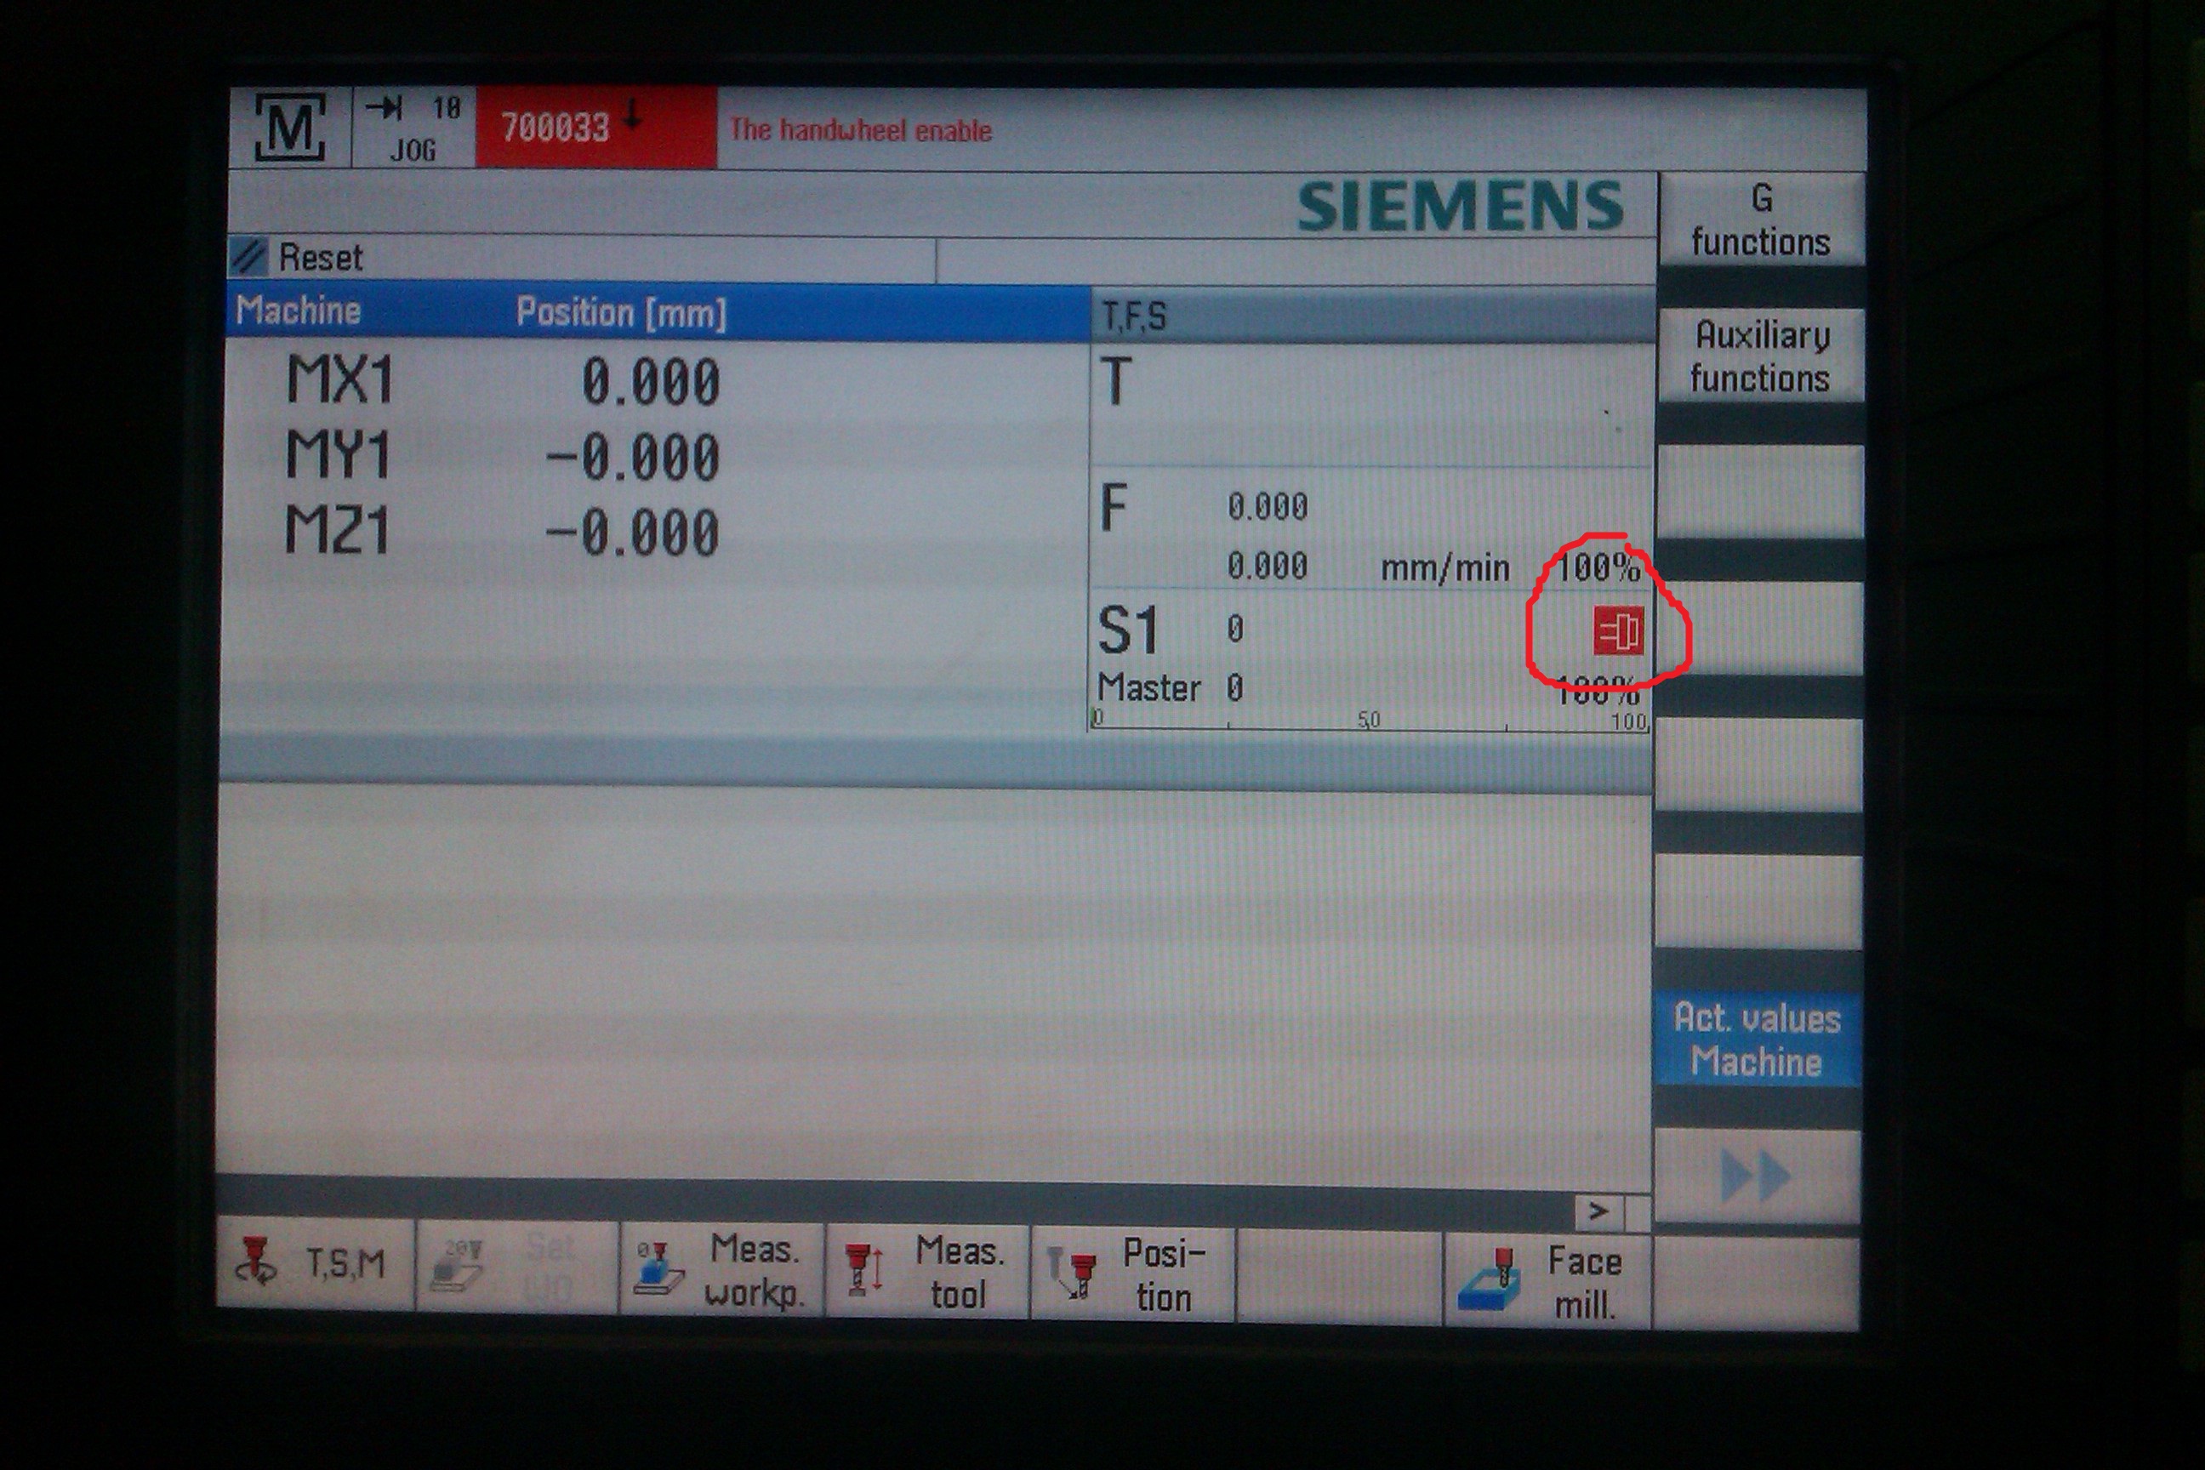Toggle Act. values Machine softkey

[1757, 1040]
